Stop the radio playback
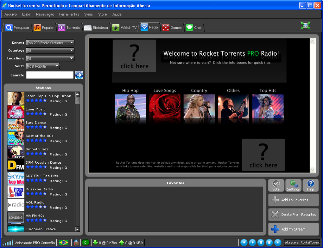This screenshot has height=248, width=323. point(269,243)
